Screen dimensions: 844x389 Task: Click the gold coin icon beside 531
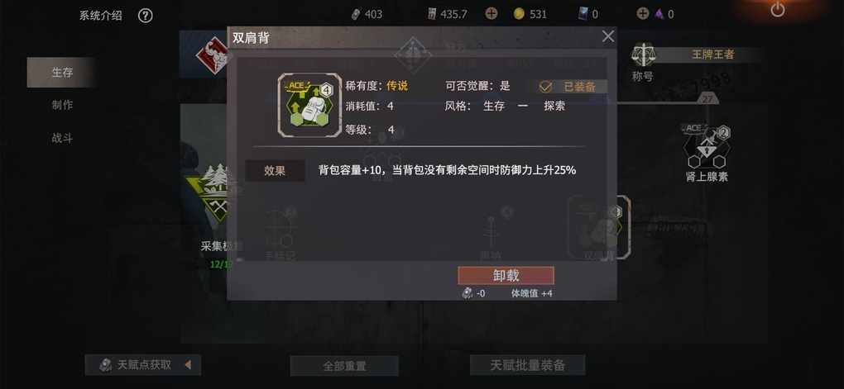click(518, 14)
